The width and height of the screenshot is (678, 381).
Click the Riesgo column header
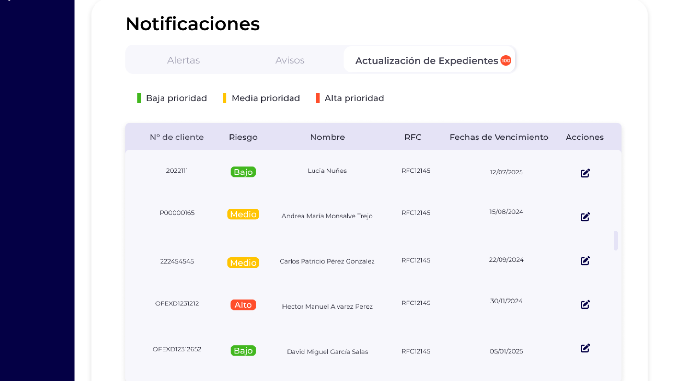point(243,137)
